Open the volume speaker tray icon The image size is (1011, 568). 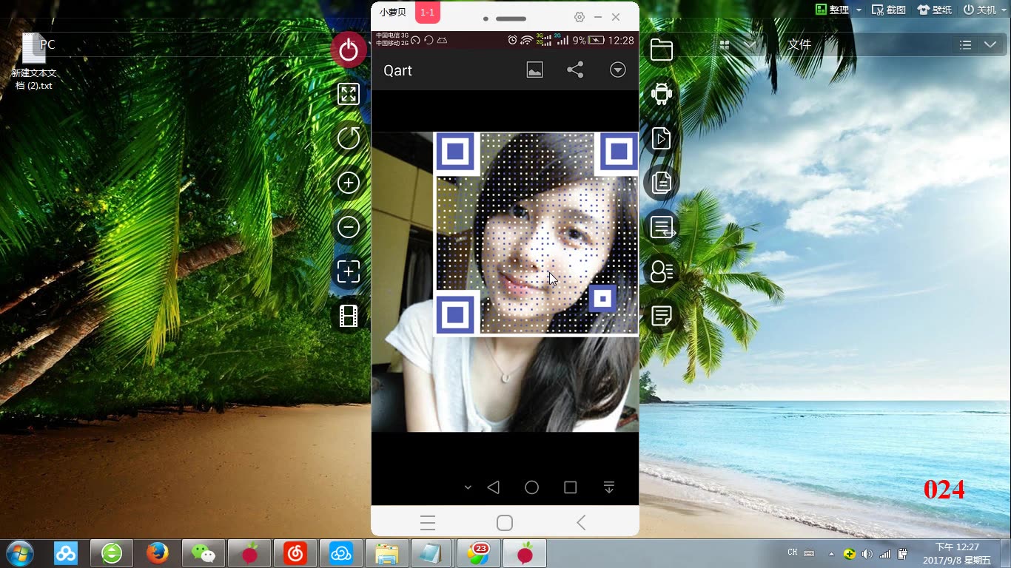tap(867, 554)
